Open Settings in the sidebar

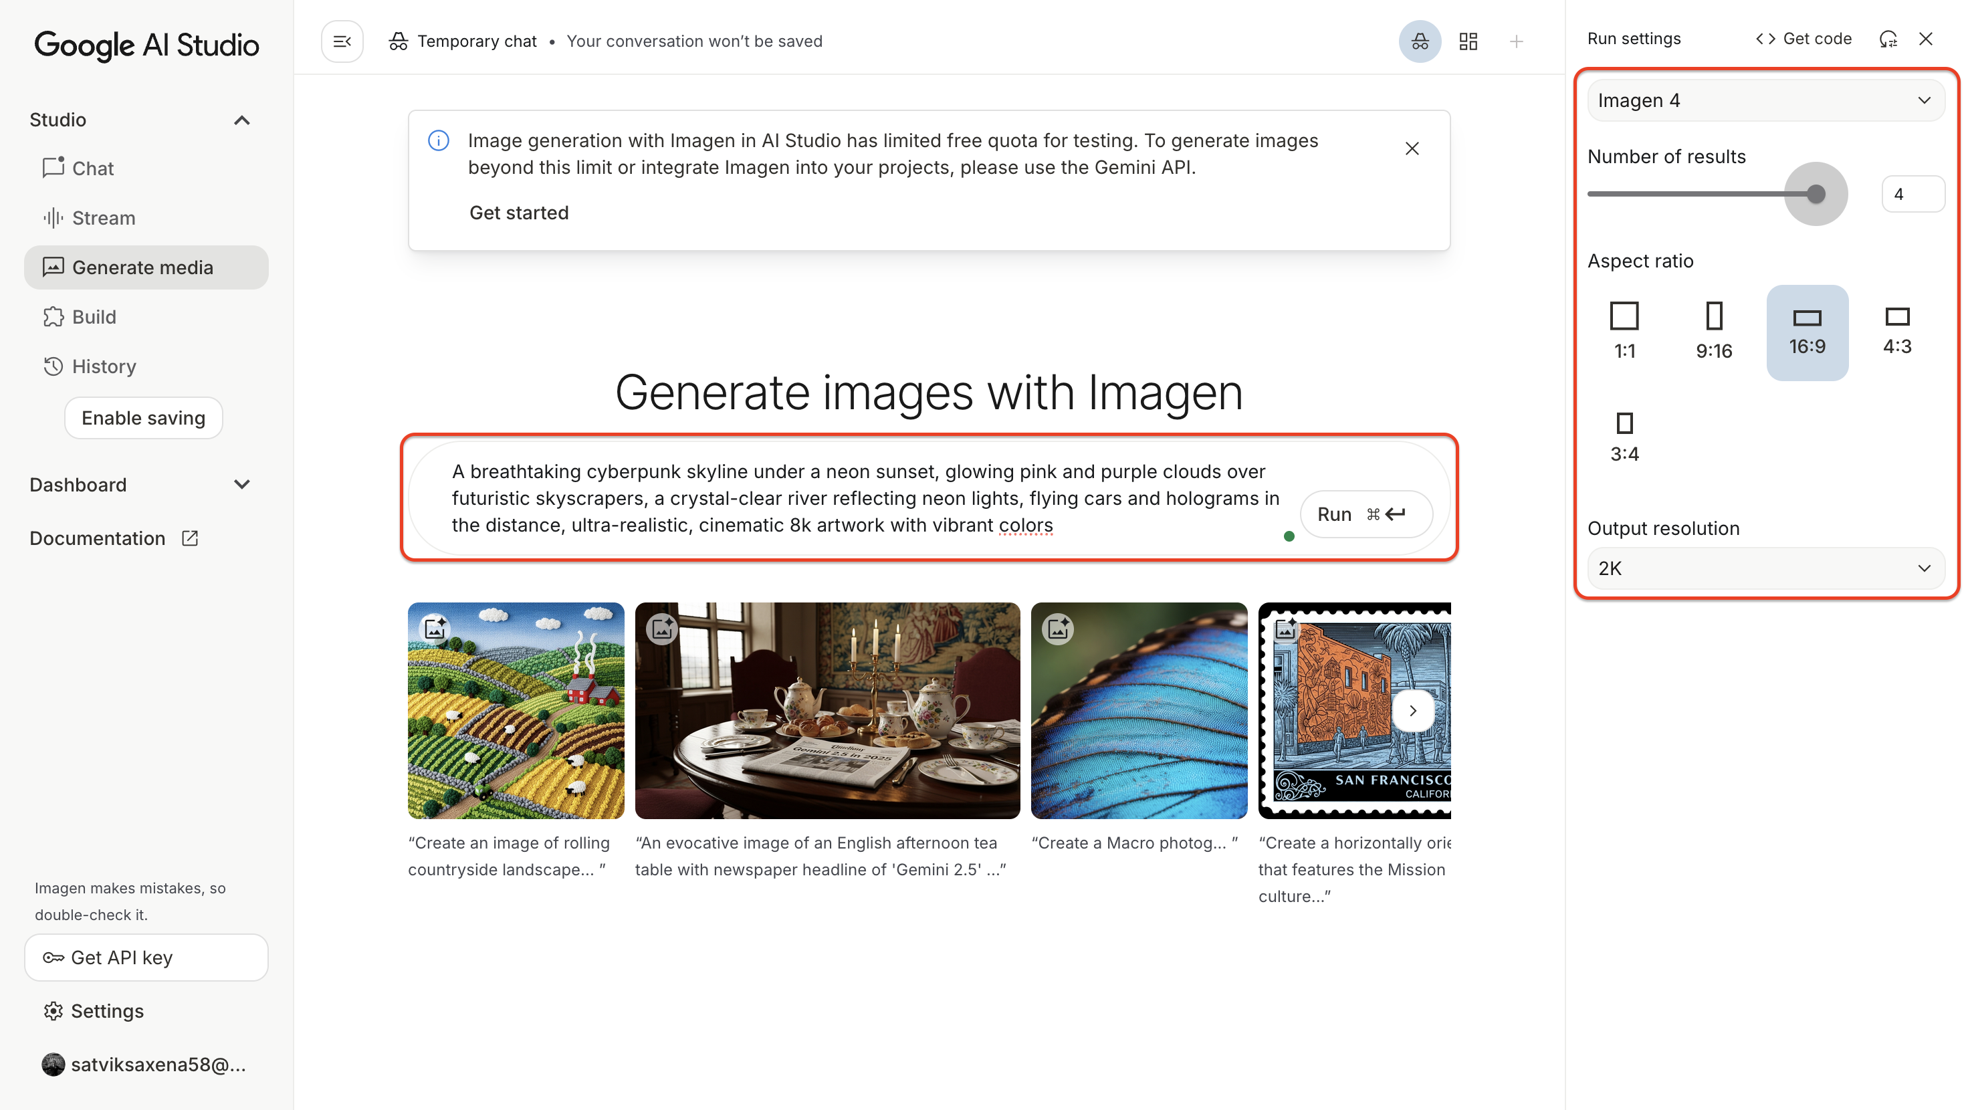point(146,1012)
